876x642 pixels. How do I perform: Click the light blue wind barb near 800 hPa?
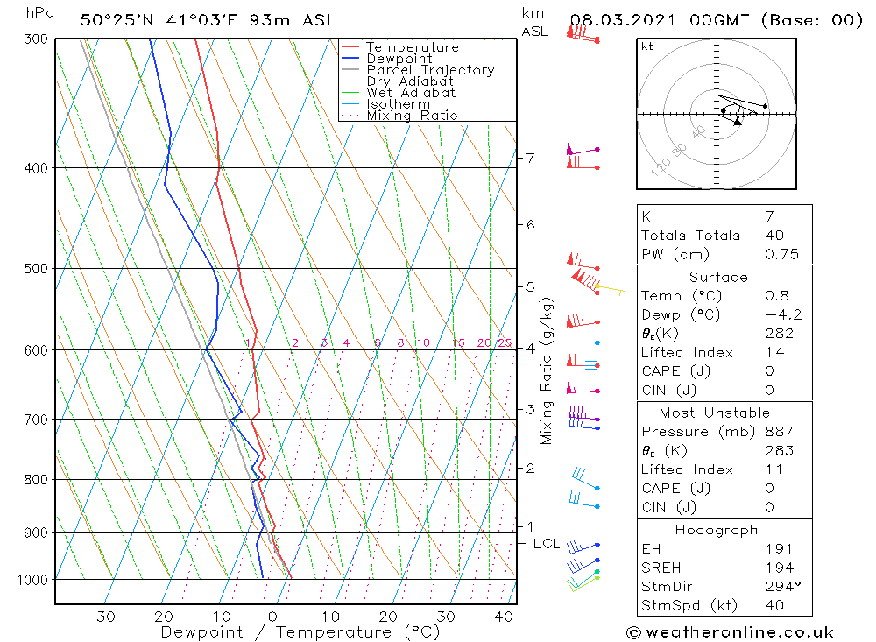tap(585, 478)
